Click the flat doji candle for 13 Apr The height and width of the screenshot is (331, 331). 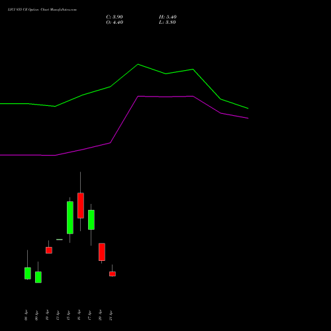(60, 240)
